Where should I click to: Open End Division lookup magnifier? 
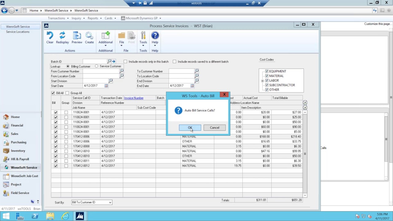[x=196, y=81]
